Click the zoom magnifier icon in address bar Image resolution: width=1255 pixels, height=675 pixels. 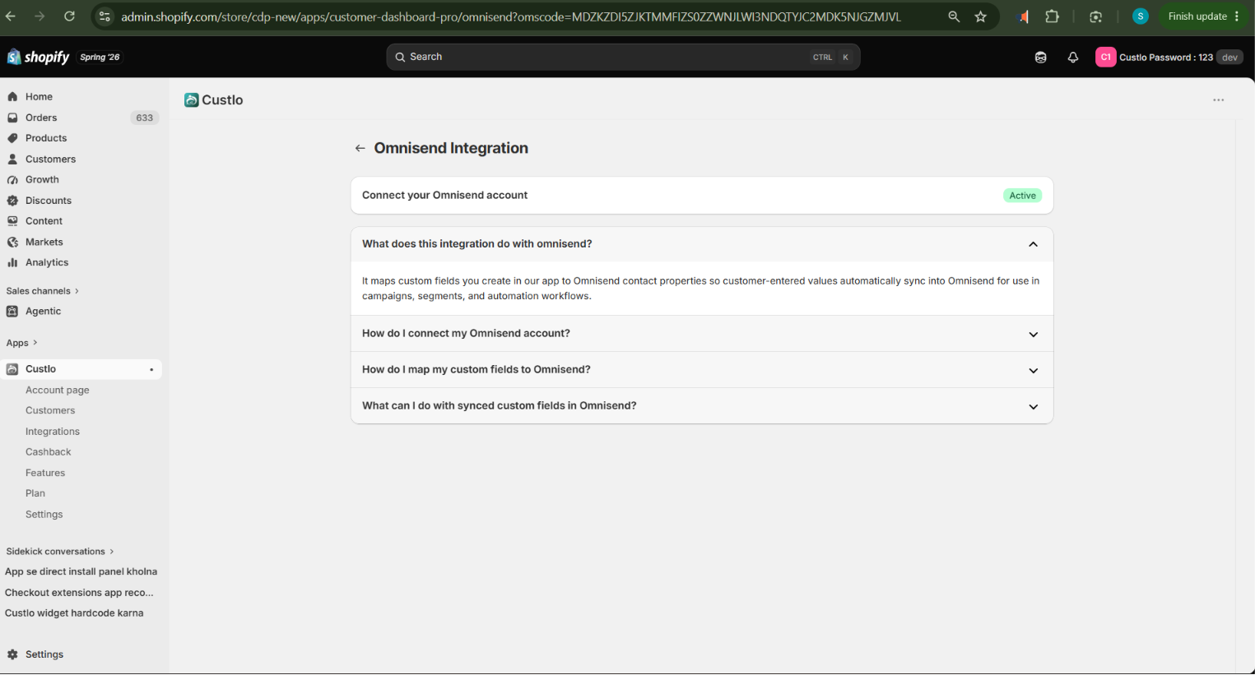954,16
